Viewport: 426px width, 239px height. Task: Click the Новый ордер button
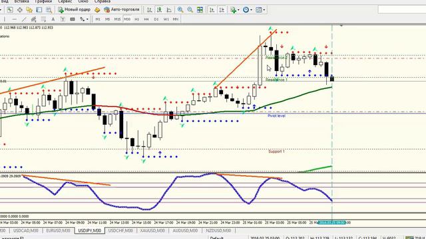[74, 10]
